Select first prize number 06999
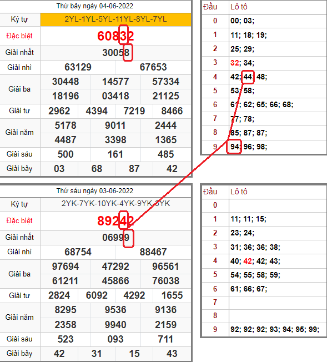This screenshot has width=327, height=362. pos(115,237)
